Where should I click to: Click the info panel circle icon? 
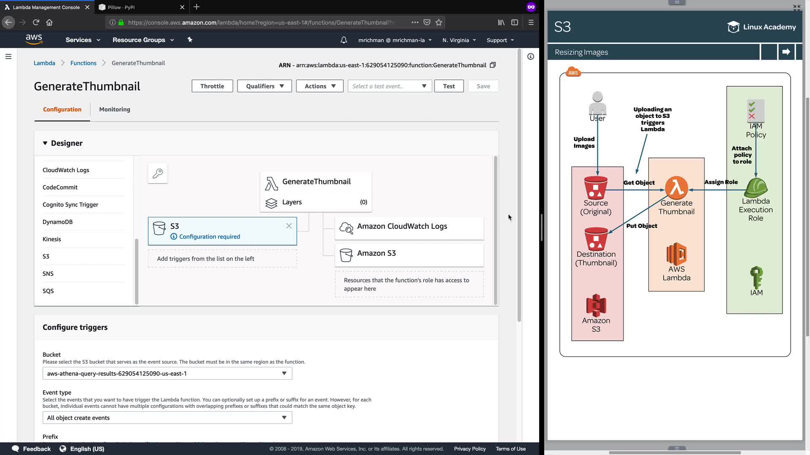531,56
